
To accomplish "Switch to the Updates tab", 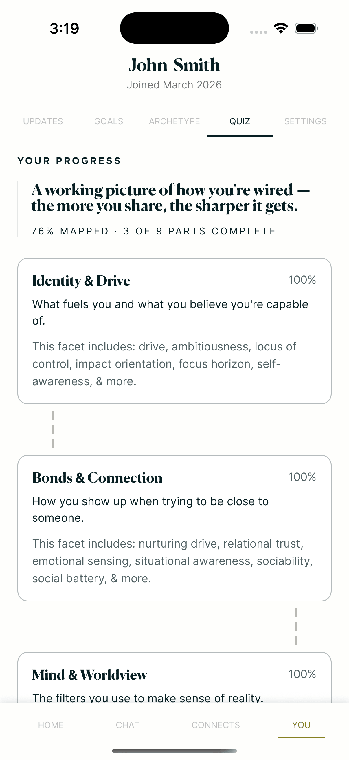I will click(43, 121).
